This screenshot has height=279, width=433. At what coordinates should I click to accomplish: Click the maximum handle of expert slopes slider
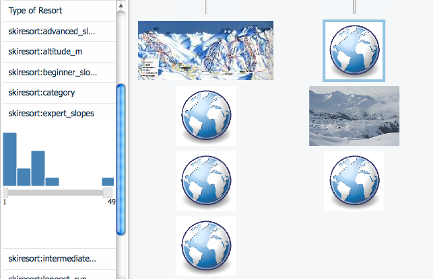point(108,192)
